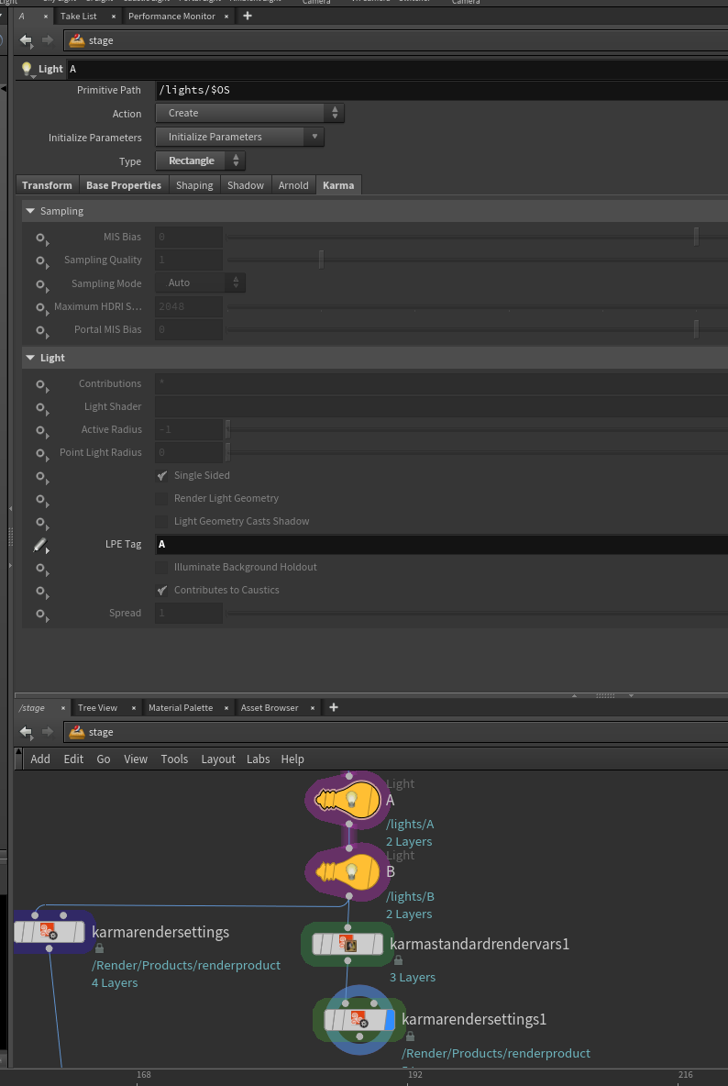Viewport: 728px width, 1086px height.
Task: Enable Illuminate Background Holdout checkbox
Action: pos(162,567)
